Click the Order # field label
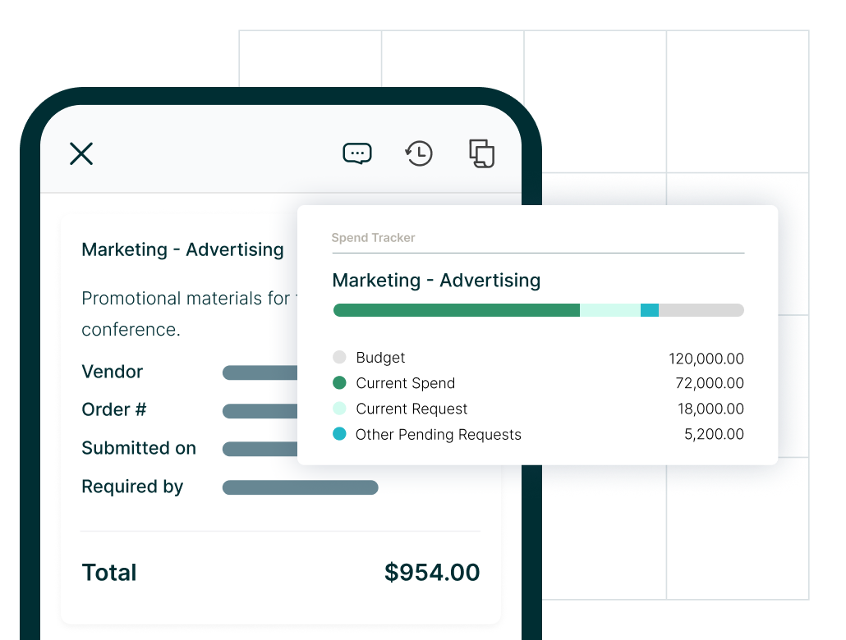846x640 pixels. pos(114,409)
